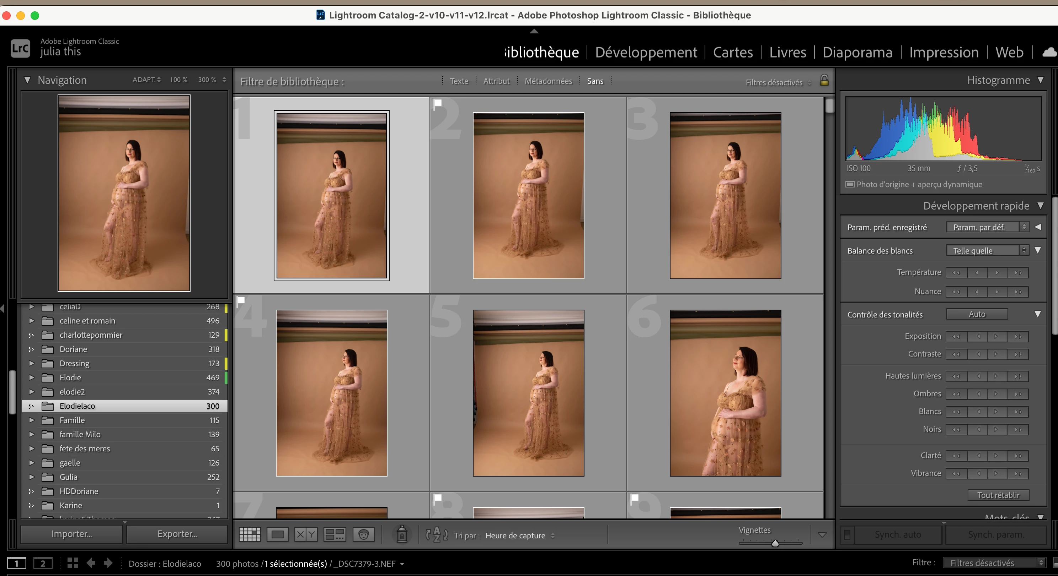The width and height of the screenshot is (1058, 576).
Task: Open Balance des blancs dropdown
Action: [x=987, y=250]
